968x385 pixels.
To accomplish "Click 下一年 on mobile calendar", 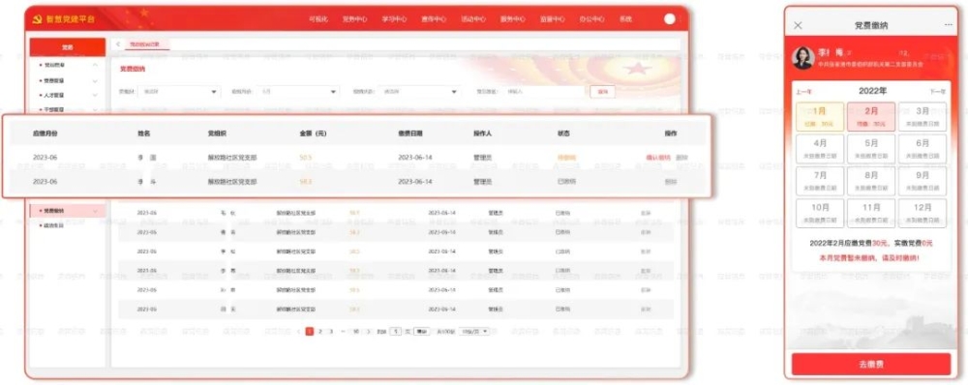I will pyautogui.click(x=937, y=91).
